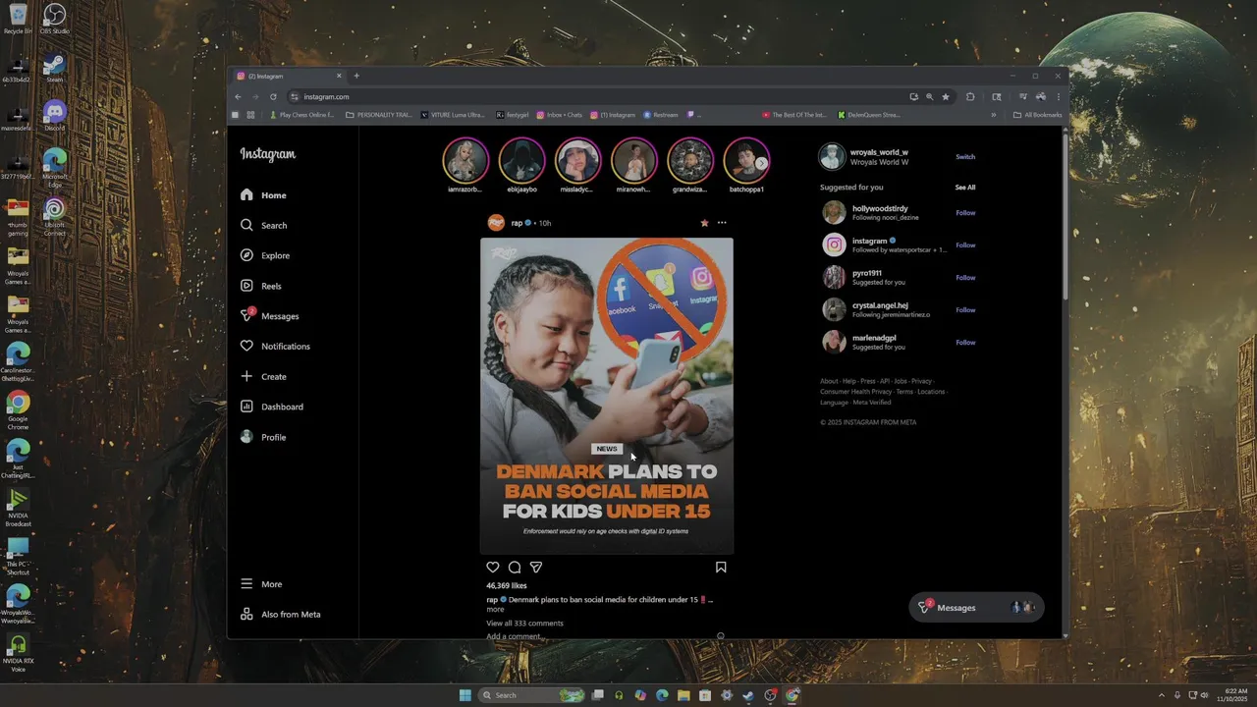The height and width of the screenshot is (707, 1257).
Task: Open Search in Instagram sidebar
Action: [263, 225]
